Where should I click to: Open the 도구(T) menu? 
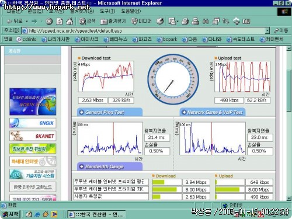[107, 11]
